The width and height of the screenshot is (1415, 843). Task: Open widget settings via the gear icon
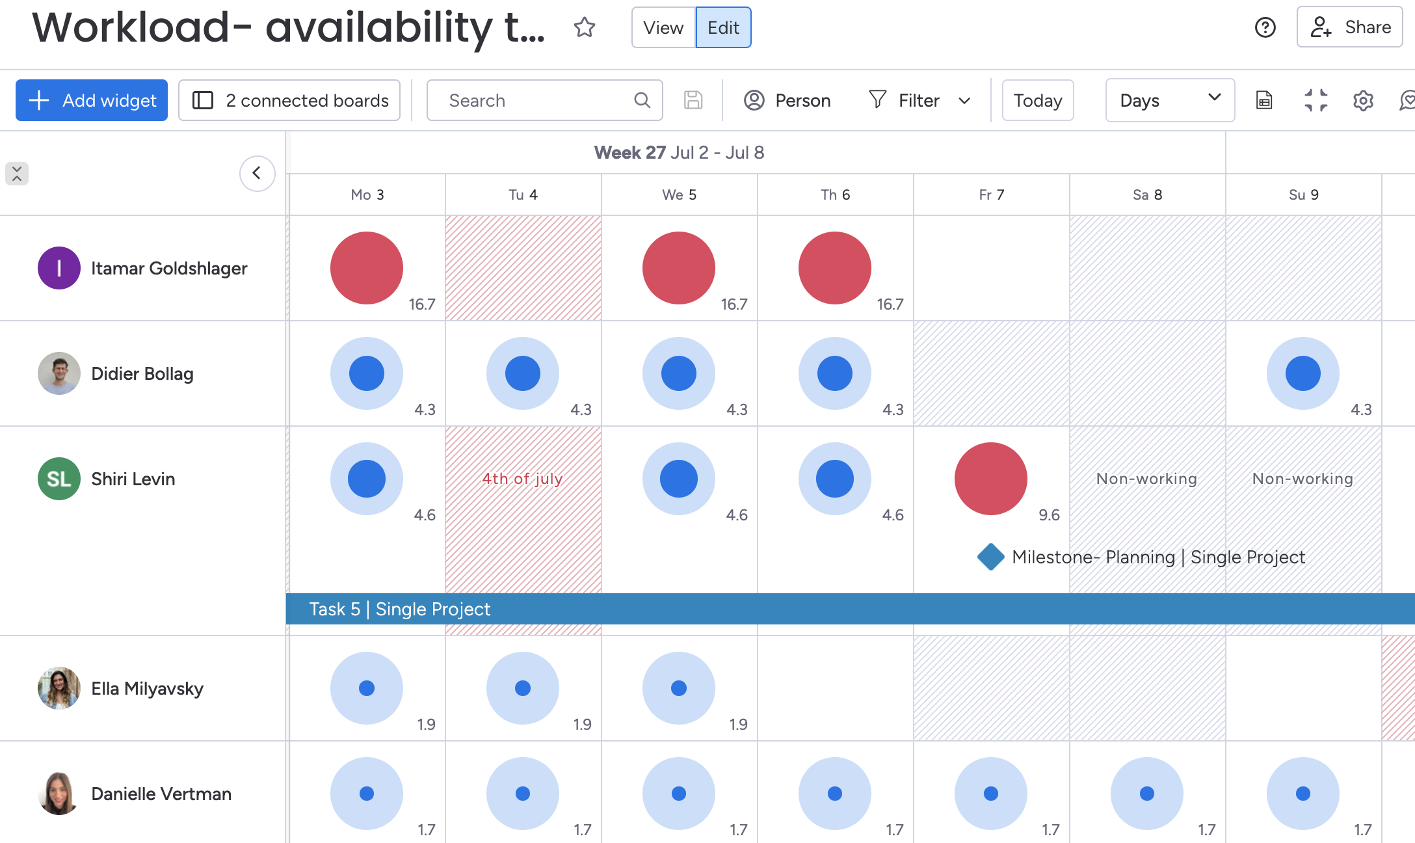tap(1363, 100)
